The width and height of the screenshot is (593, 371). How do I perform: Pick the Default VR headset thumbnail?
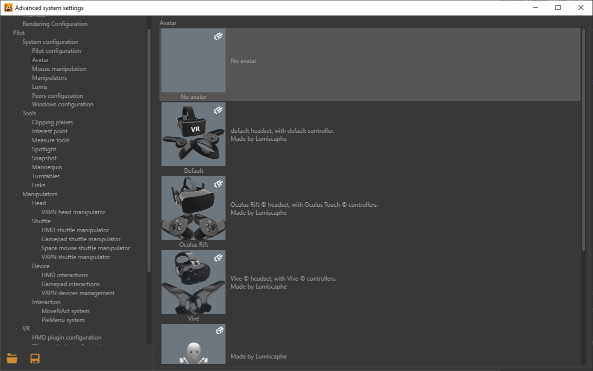click(x=193, y=135)
